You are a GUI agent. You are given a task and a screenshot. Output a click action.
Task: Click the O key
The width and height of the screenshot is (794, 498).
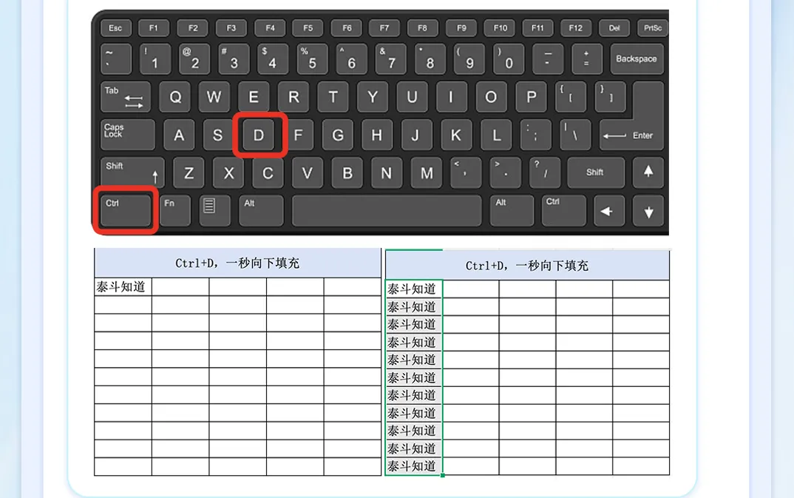tap(491, 97)
